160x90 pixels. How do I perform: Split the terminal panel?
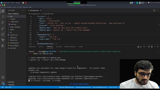(149, 47)
